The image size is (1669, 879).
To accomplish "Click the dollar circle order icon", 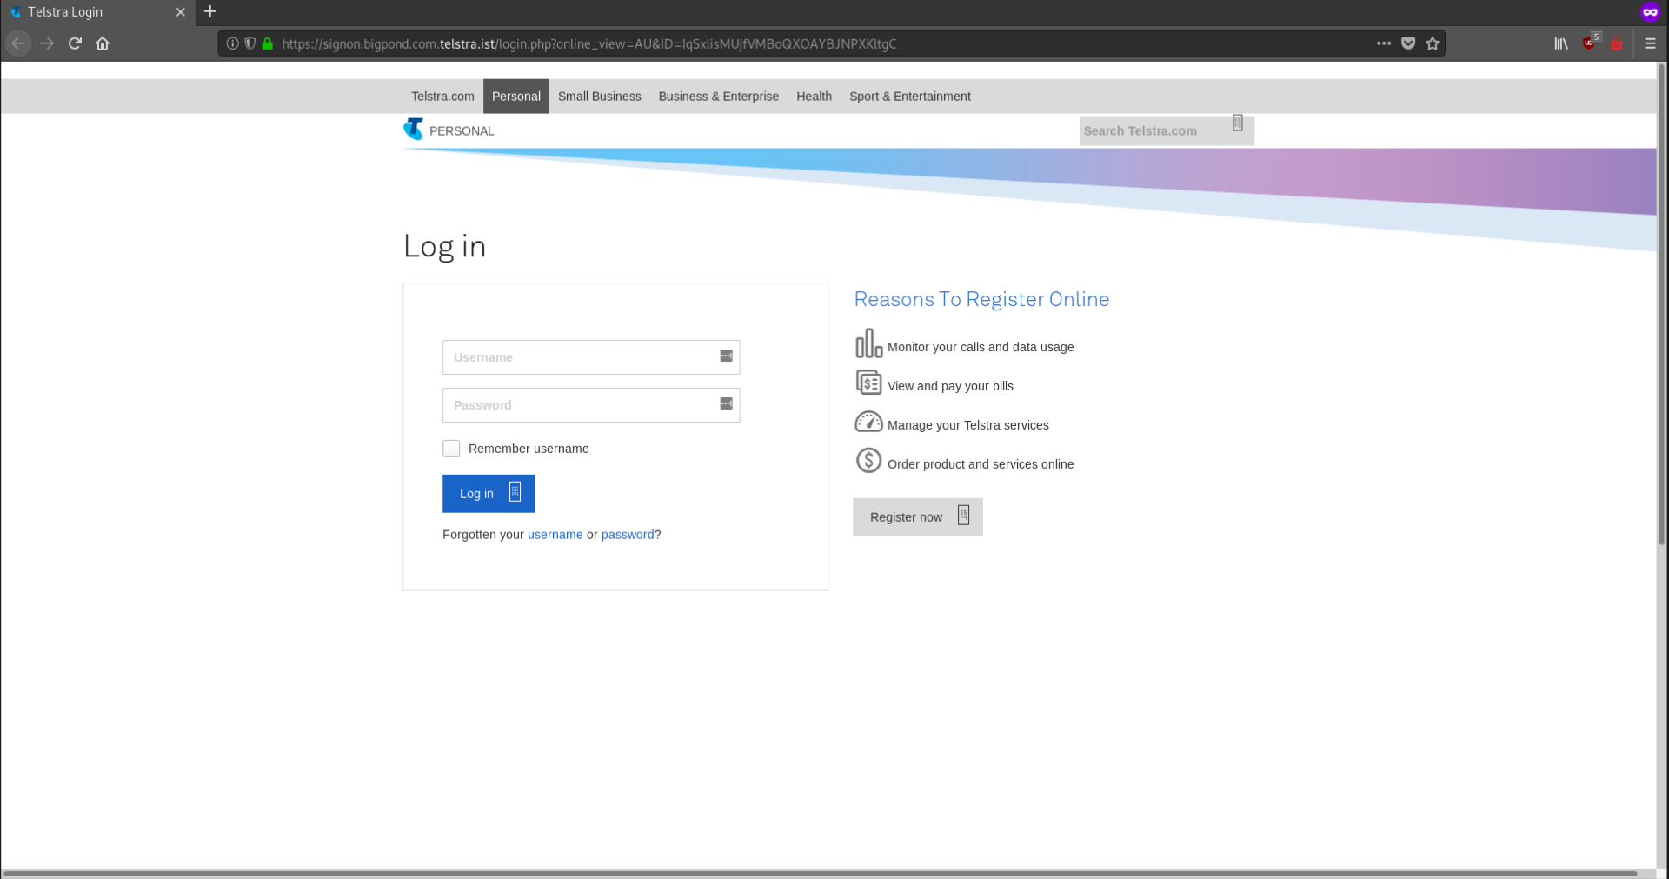I will tap(868, 460).
